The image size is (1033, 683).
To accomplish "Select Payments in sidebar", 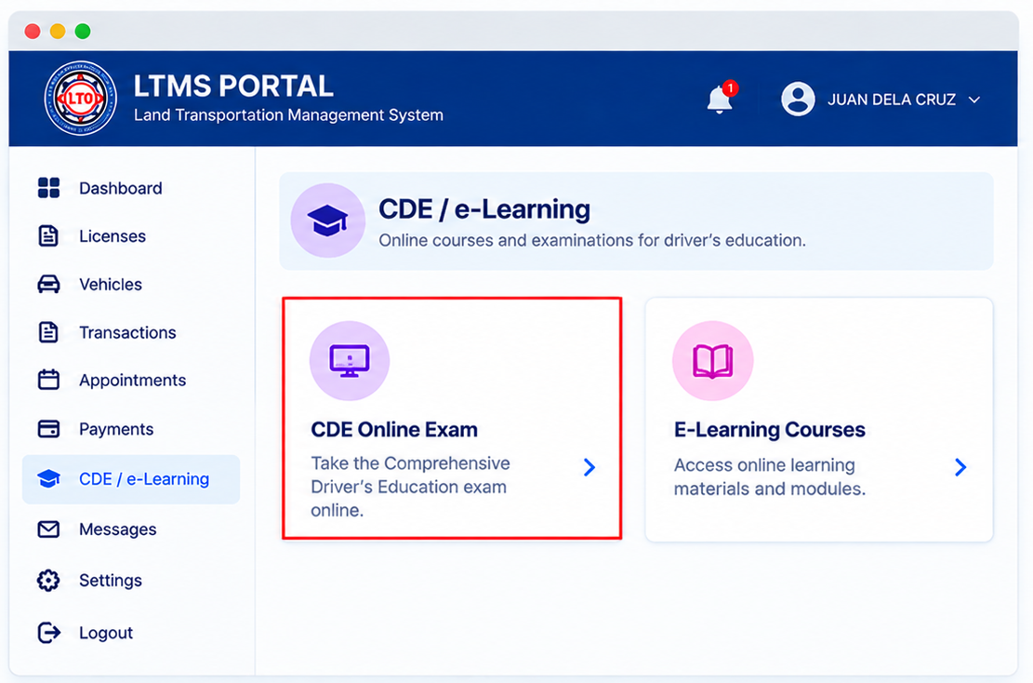I will coord(116,429).
